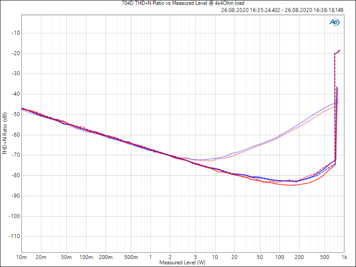Click the 10m tick label on the X axis
This screenshot has height=267, width=356.
[x=22, y=257]
